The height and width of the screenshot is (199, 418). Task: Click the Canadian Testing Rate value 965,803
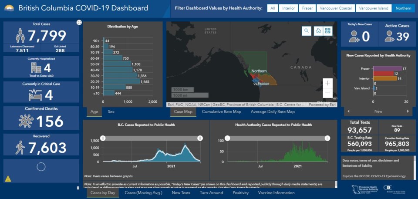point(397,144)
